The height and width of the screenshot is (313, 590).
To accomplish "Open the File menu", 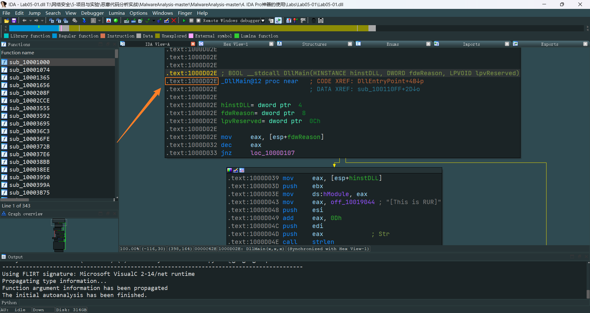I will click(x=6, y=13).
